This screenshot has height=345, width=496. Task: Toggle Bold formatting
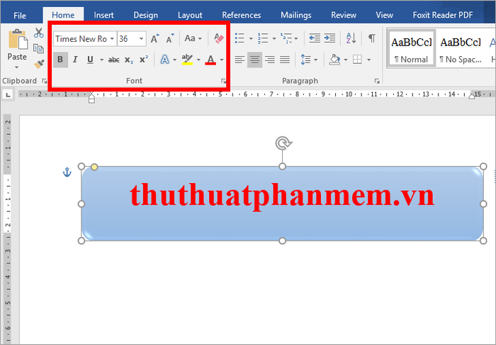pyautogui.click(x=60, y=60)
